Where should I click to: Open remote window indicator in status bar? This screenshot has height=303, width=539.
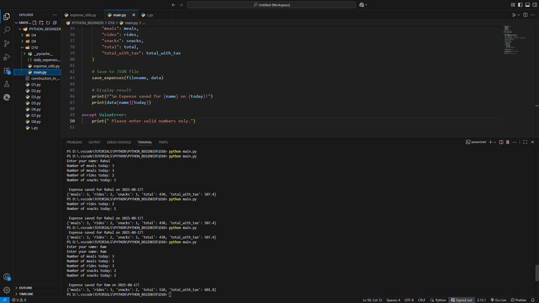[4, 300]
